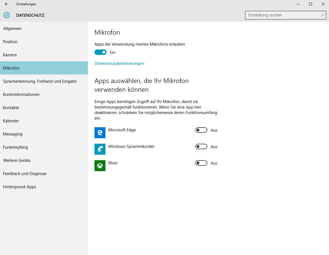Close the Einstellungen window

[323, 4]
